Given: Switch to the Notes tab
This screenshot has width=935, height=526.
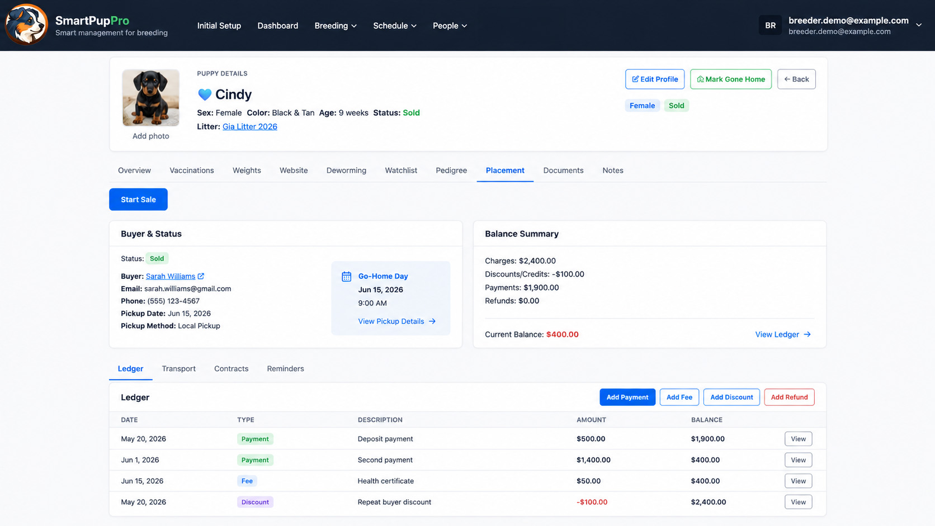Looking at the screenshot, I should pos(613,170).
